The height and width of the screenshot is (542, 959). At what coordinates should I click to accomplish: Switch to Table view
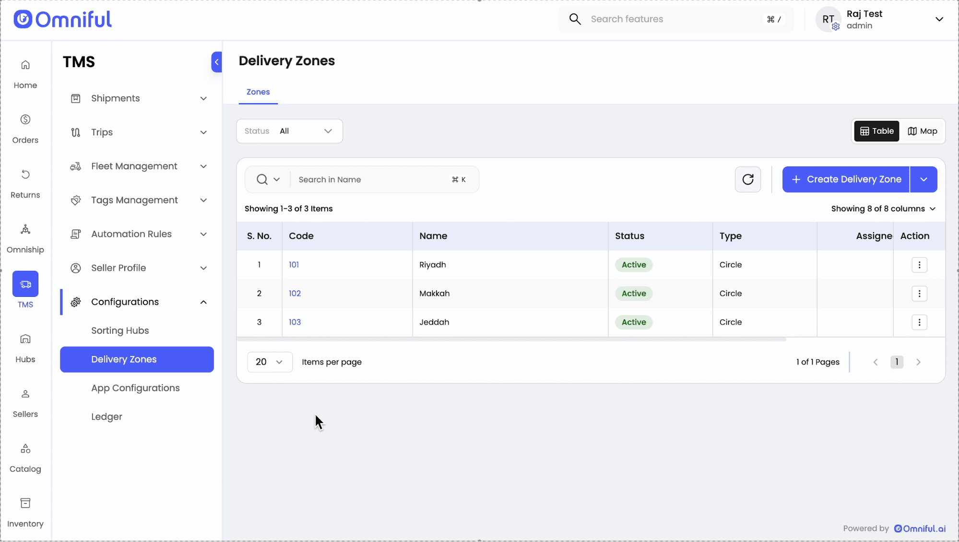[876, 131]
